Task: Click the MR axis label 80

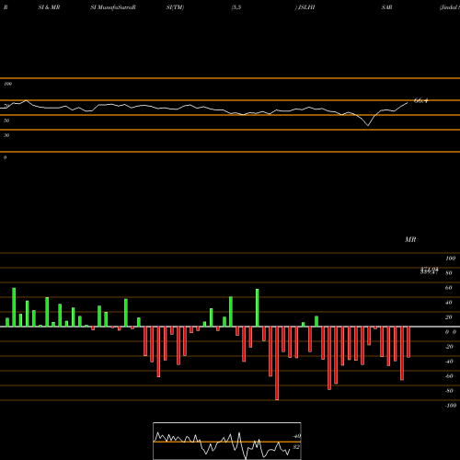Action: click(449, 273)
